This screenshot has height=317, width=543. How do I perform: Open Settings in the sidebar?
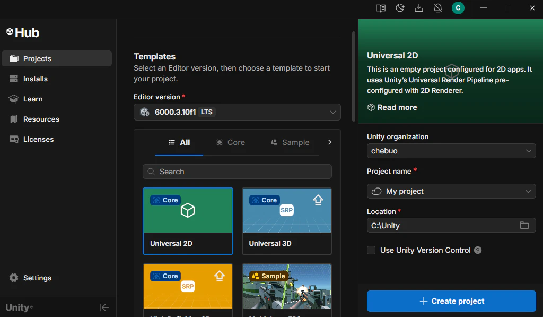pyautogui.click(x=57, y=278)
